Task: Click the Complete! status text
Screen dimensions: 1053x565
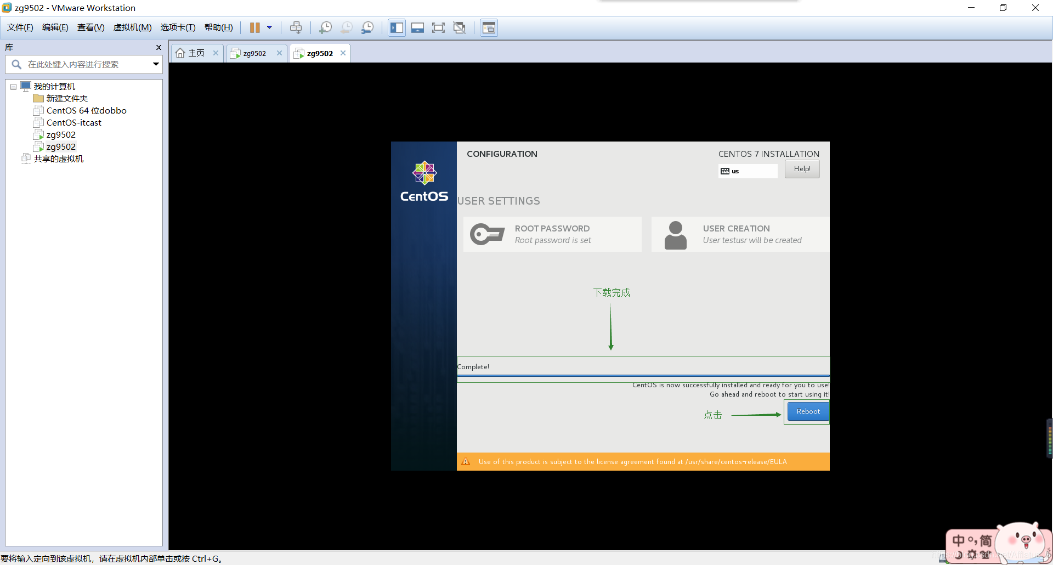Action: (473, 367)
